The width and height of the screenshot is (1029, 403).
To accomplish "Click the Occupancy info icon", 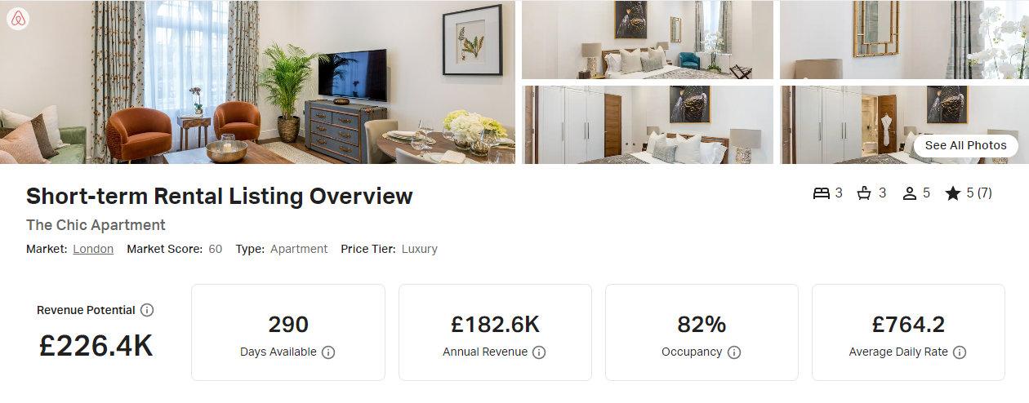I will [734, 352].
